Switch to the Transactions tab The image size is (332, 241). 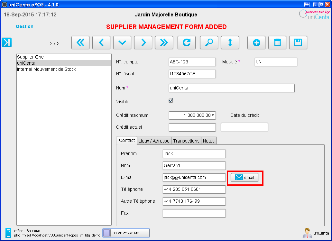click(186, 141)
